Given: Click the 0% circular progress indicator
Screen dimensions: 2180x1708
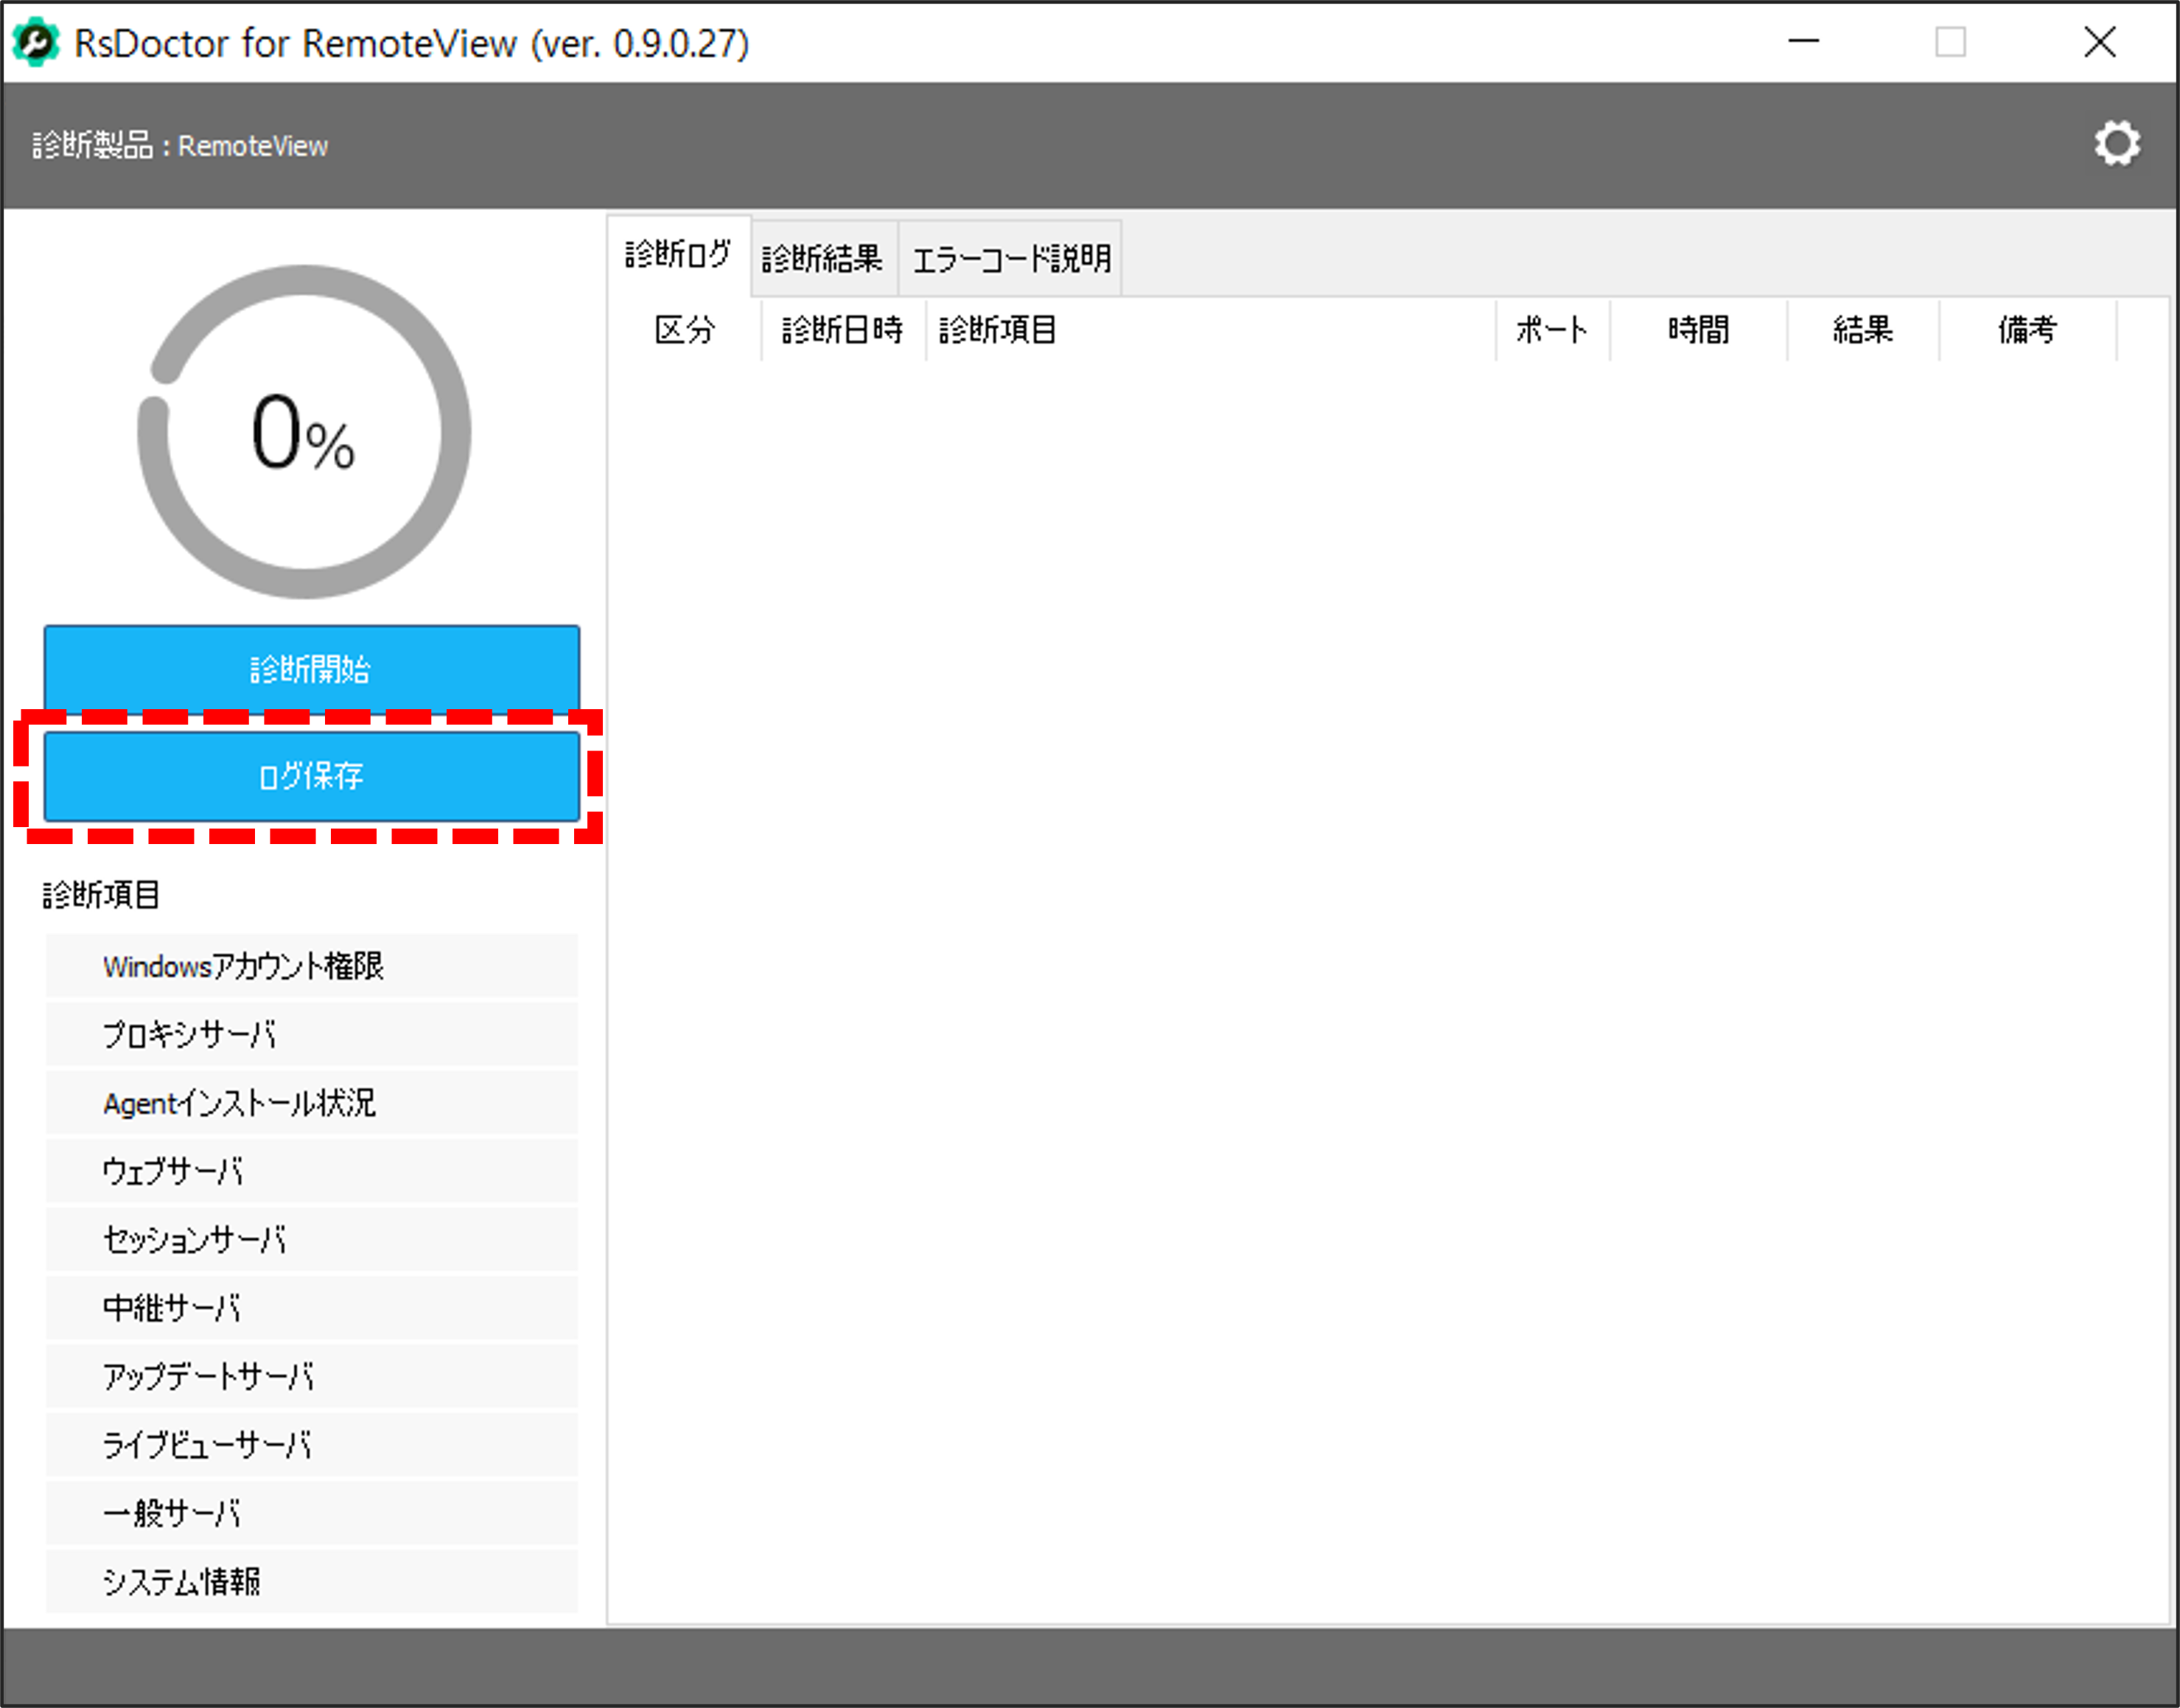Looking at the screenshot, I should [304, 432].
